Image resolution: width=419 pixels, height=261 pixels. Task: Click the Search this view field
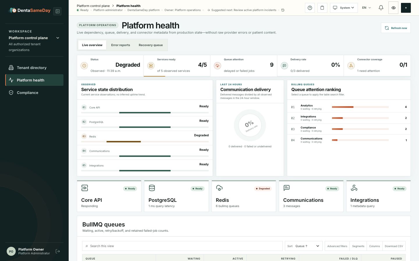click(182, 246)
